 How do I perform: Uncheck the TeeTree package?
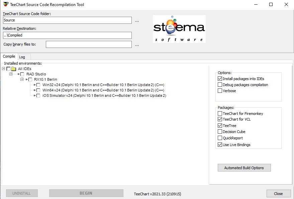point(220,125)
